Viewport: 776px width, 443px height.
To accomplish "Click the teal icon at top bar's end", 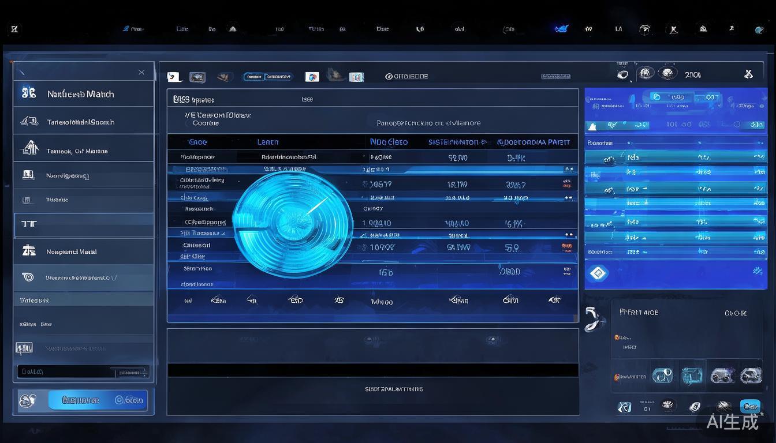I will point(760,29).
